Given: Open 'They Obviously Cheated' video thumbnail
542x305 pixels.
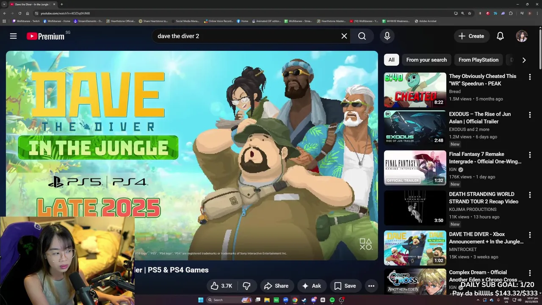Looking at the screenshot, I should pos(415,90).
